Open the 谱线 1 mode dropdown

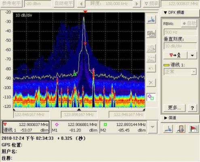pyautogui.click(x=180, y=72)
